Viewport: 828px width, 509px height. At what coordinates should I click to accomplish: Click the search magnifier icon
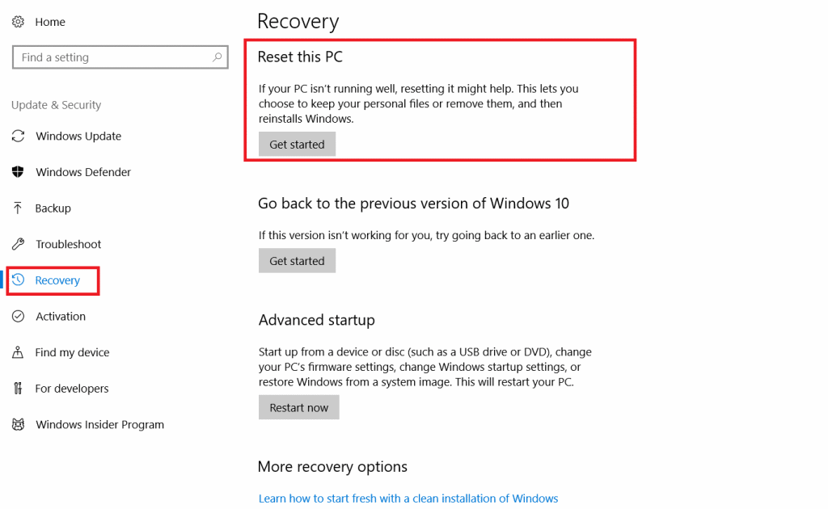(x=217, y=57)
